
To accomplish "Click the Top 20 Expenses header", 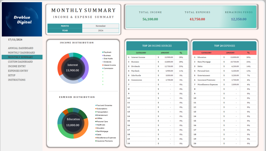I will pos(224,46).
